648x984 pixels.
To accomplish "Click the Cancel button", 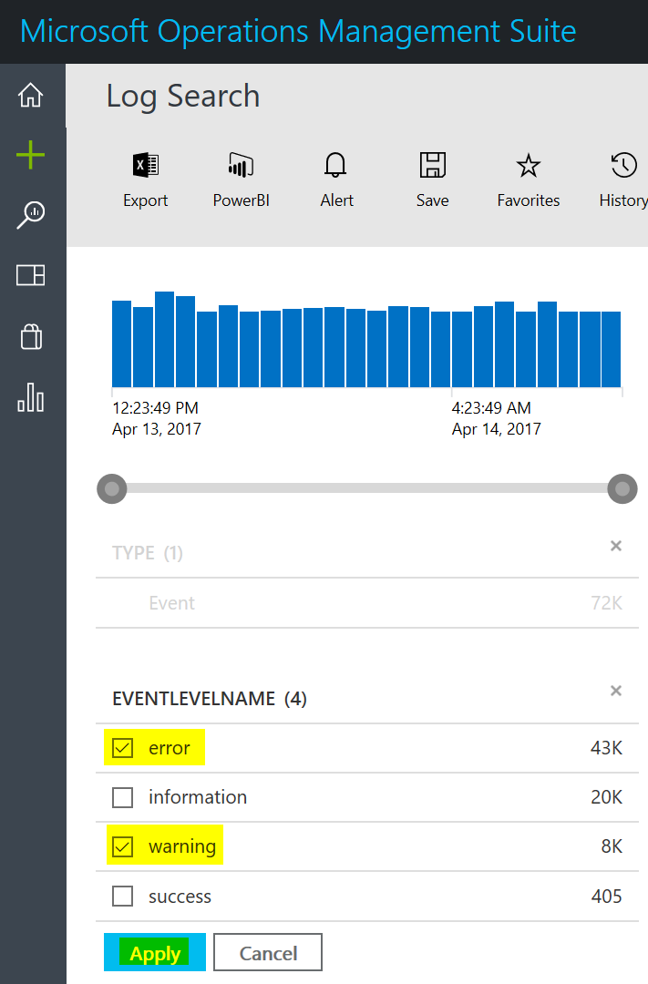I will (268, 952).
